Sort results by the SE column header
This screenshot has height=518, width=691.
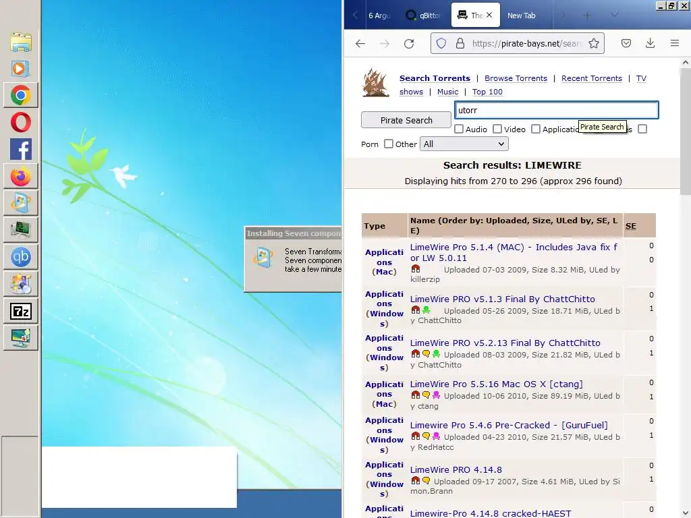(x=631, y=226)
